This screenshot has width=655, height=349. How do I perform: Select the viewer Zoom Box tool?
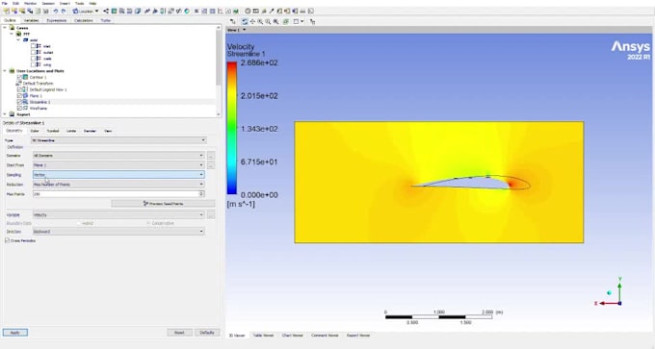[x=268, y=21]
